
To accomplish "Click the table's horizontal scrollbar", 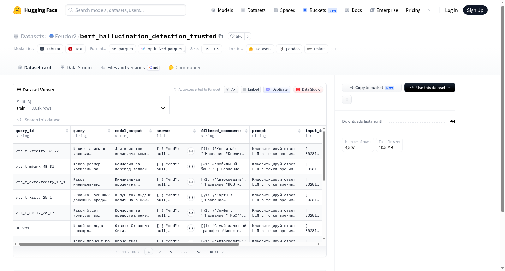I will click(x=129, y=244).
